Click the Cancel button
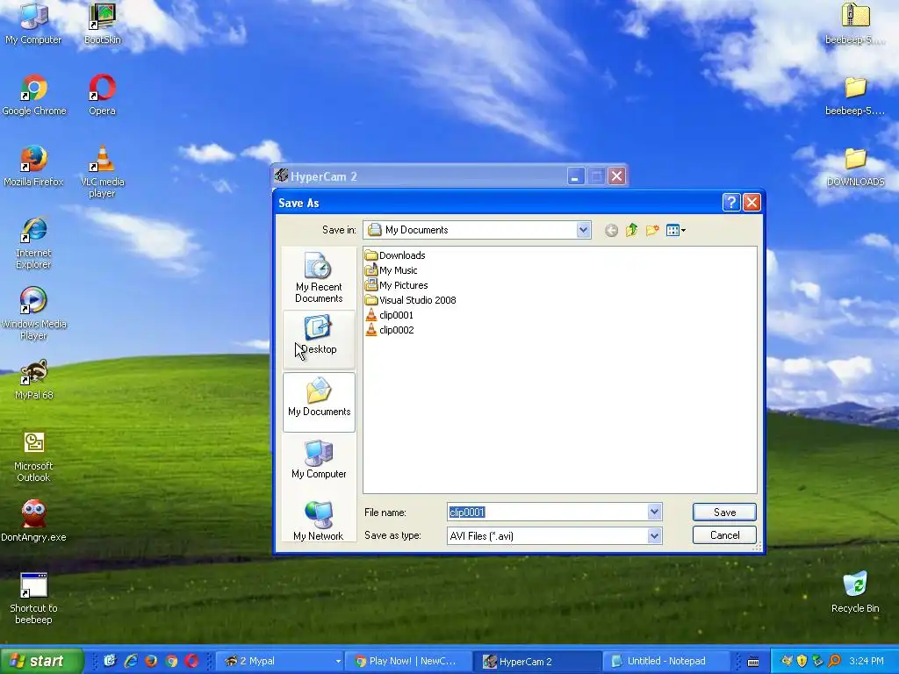The image size is (899, 674). click(724, 535)
